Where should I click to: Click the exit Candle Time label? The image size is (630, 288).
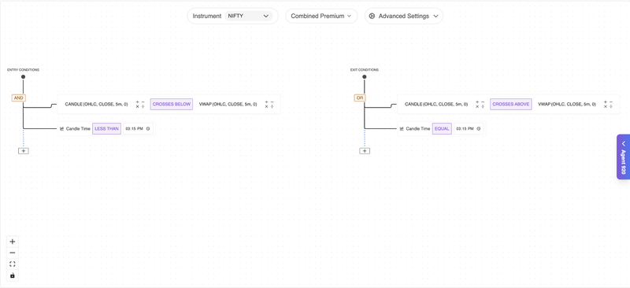click(x=418, y=128)
